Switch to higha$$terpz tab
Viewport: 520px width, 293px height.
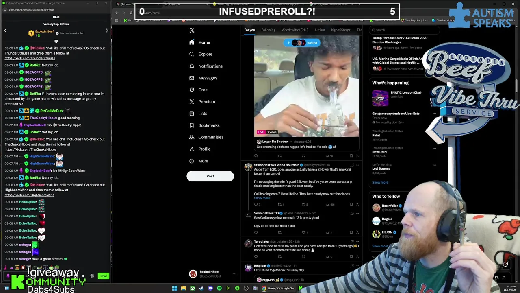[x=341, y=30]
